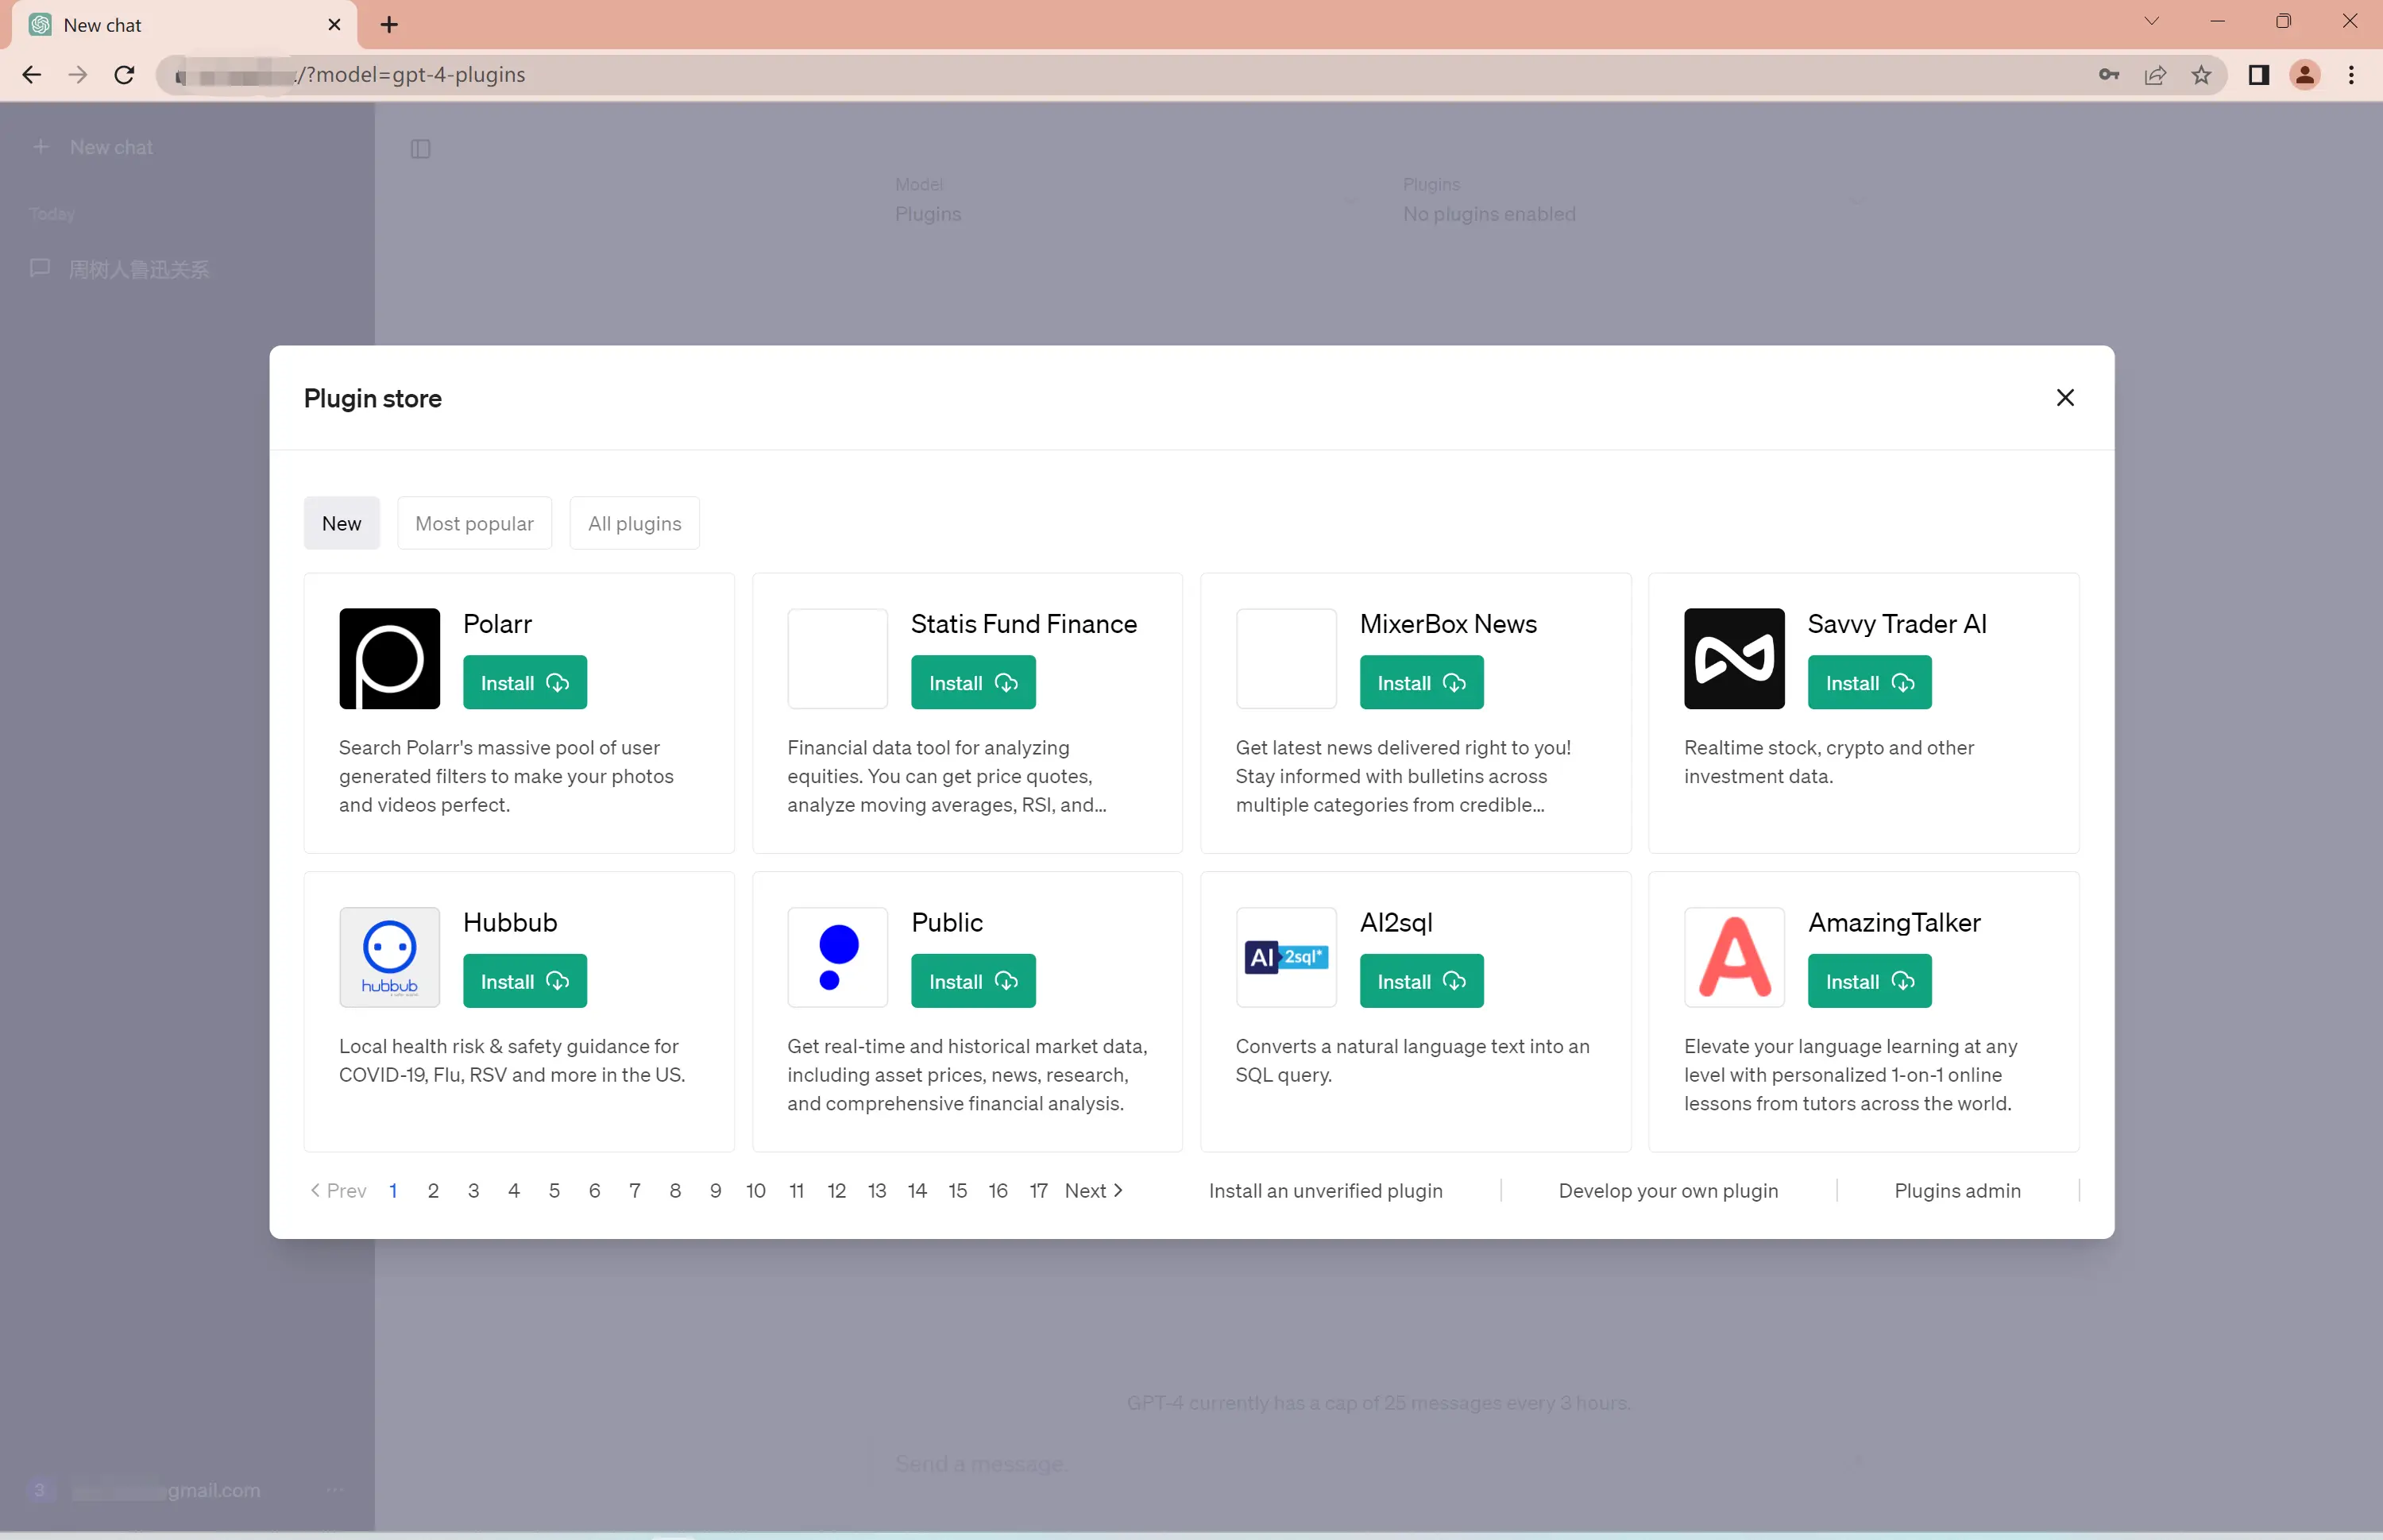Install the AmazingTalker plugin
Screen dimensions: 2383x1540
1868,981
